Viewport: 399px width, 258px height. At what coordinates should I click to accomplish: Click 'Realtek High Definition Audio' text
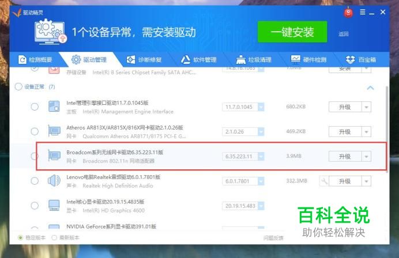118,186
